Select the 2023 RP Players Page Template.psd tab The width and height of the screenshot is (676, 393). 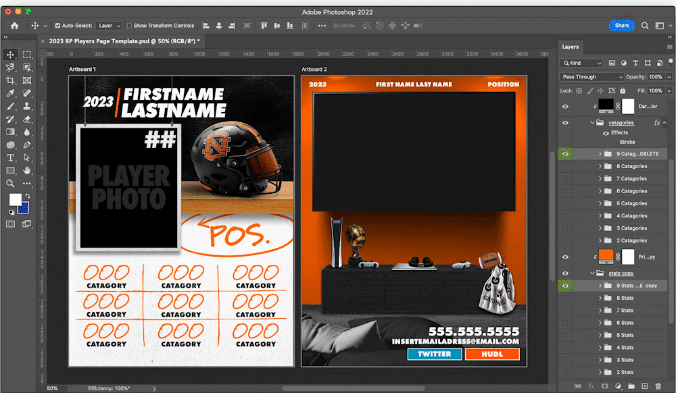point(124,41)
